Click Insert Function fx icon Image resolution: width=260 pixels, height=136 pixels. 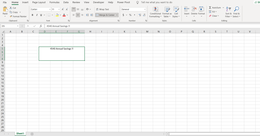coord(41,26)
